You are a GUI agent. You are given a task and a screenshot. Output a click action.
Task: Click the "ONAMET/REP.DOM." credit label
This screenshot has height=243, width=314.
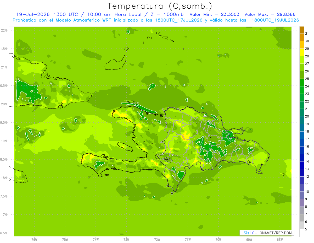(x=276, y=233)
